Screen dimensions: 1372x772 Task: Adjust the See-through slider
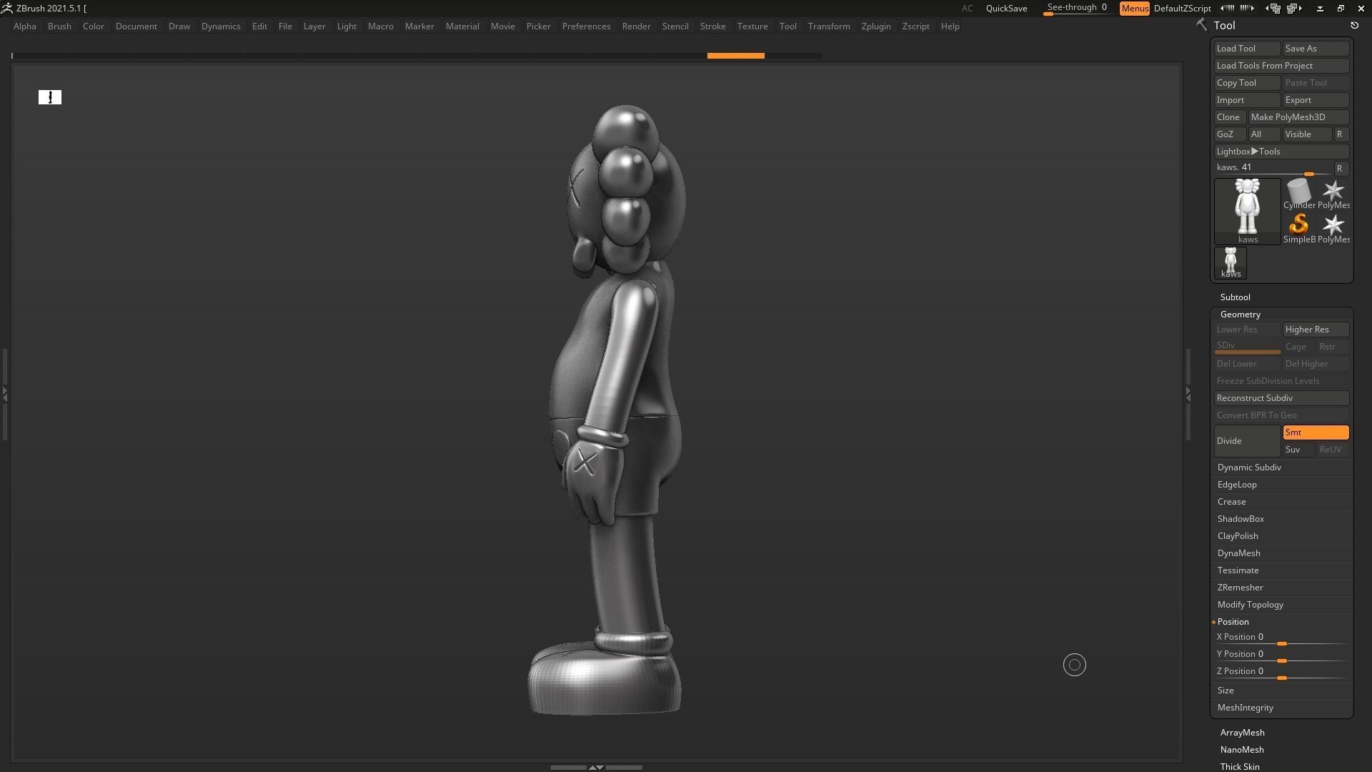click(x=1077, y=9)
